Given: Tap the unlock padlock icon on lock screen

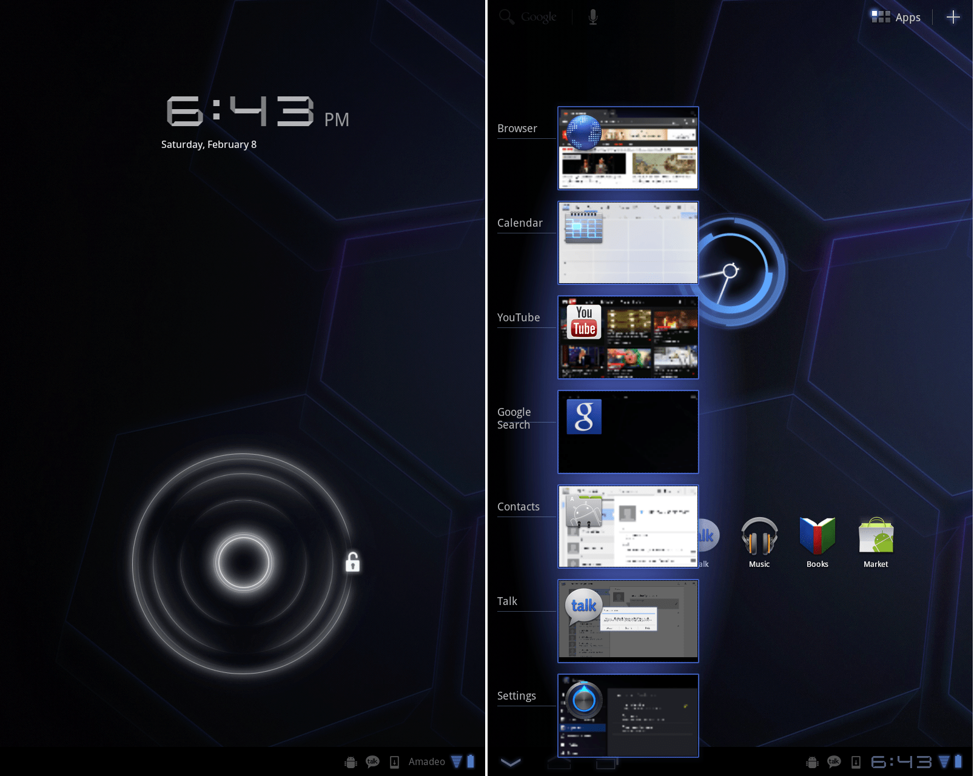Looking at the screenshot, I should click(x=352, y=562).
